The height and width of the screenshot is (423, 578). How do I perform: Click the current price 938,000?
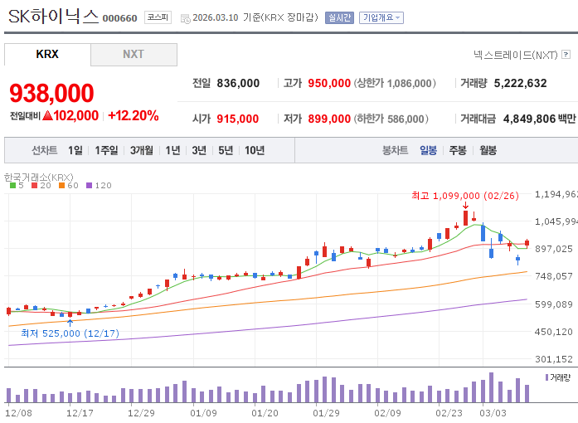click(x=51, y=93)
